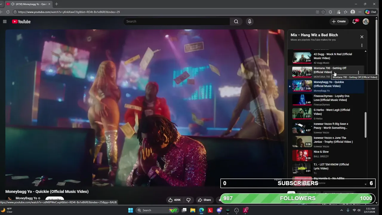Screen dimensions: 382x215
Task: Start voice search with the microphone icon
Action: pos(249,21)
